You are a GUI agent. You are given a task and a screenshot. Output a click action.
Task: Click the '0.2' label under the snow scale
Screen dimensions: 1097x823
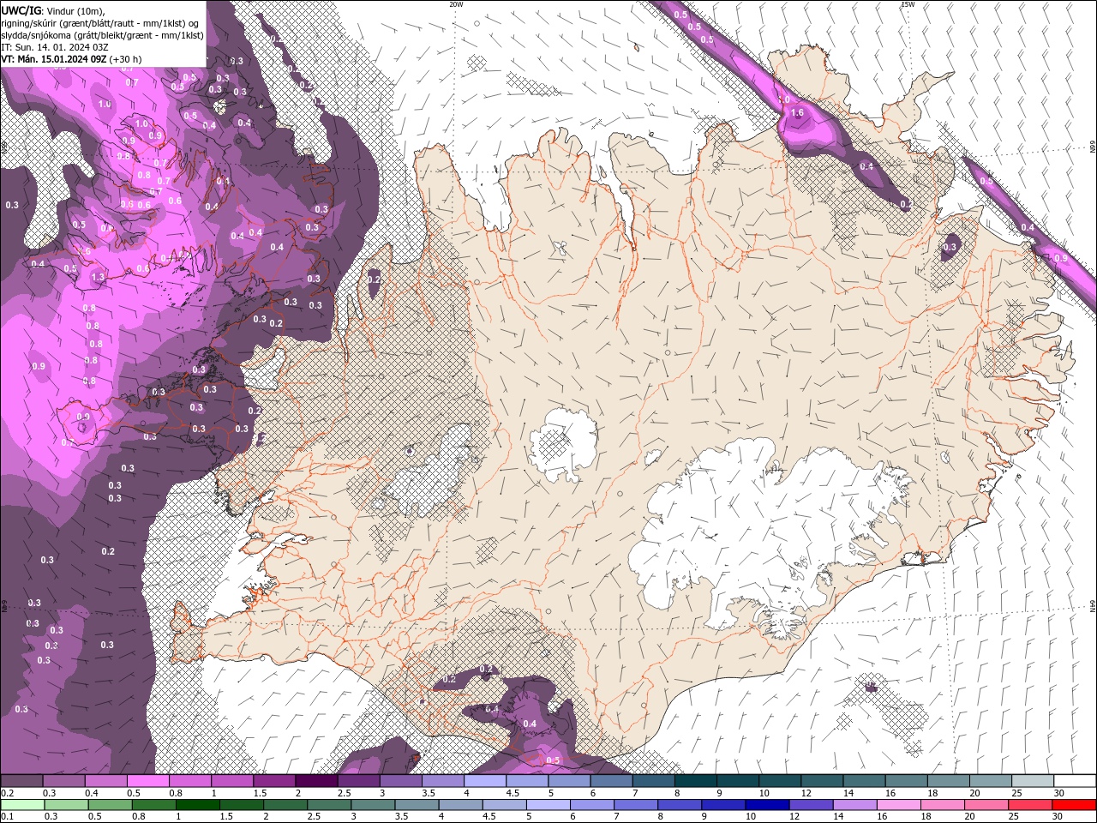click(7, 793)
